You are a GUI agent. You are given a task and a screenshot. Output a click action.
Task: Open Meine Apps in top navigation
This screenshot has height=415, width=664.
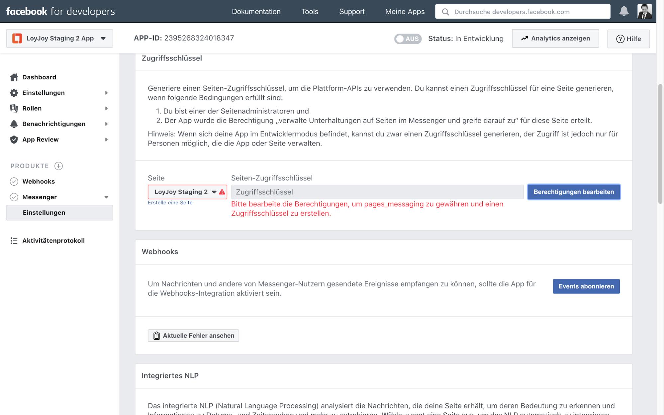click(x=405, y=12)
